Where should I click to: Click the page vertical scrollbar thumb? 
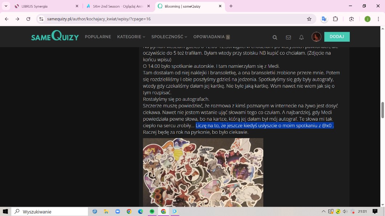(382, 110)
